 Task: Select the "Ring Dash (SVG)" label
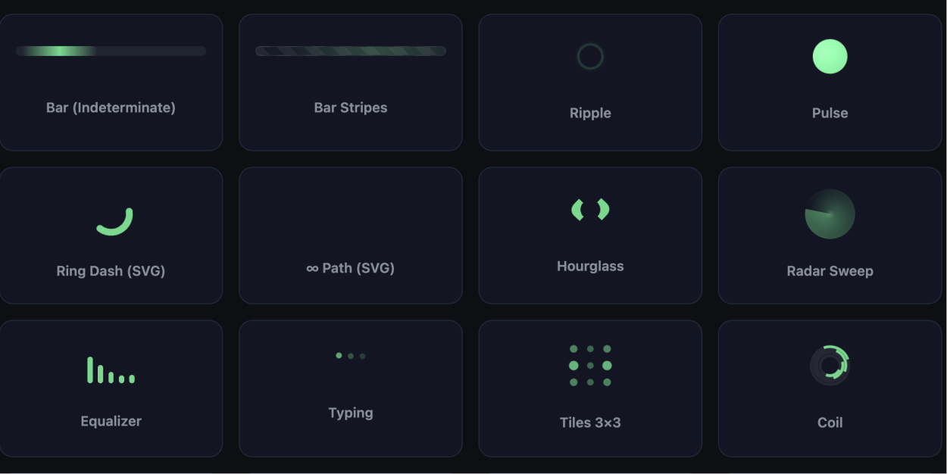(x=111, y=271)
